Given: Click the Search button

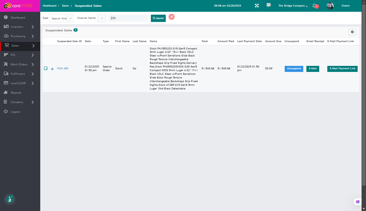Looking at the screenshot, I should pyautogui.click(x=158, y=18).
